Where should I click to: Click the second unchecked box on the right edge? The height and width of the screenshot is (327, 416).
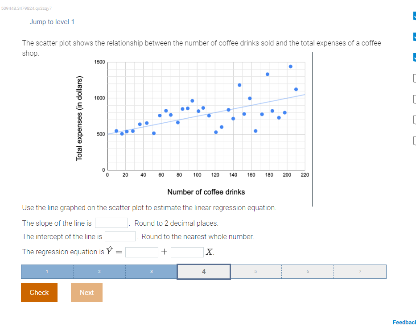pos(414,99)
